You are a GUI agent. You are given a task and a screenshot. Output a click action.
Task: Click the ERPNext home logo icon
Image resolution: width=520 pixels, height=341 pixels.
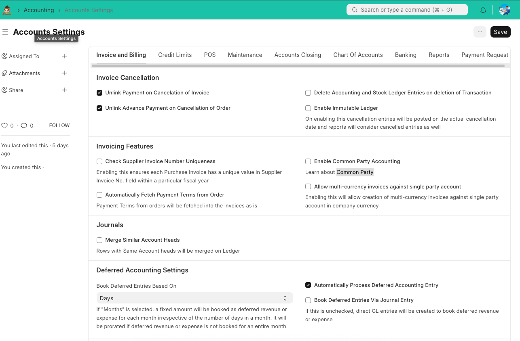7,10
